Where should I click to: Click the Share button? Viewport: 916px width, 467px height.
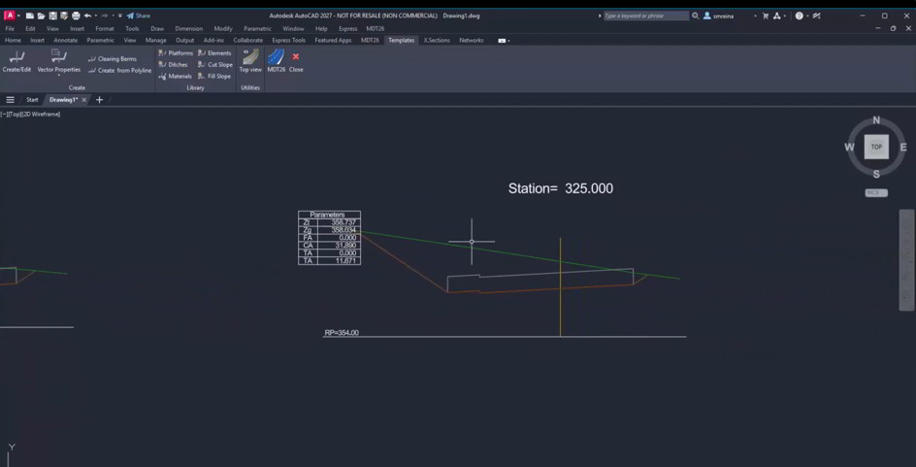[139, 16]
